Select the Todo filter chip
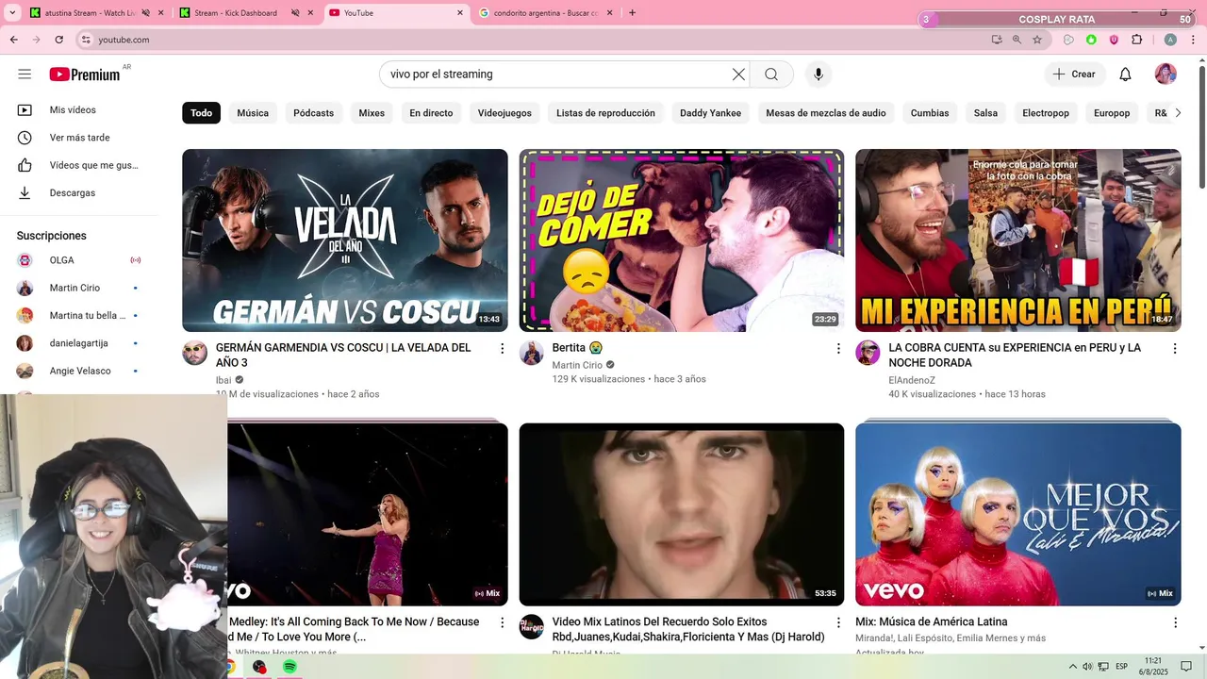 tap(202, 113)
